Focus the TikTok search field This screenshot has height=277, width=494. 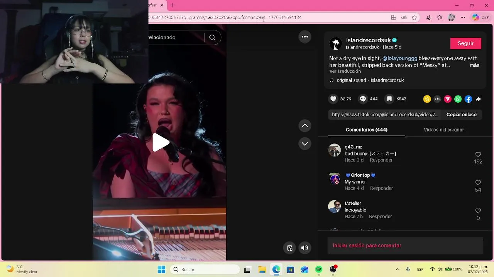click(x=176, y=37)
